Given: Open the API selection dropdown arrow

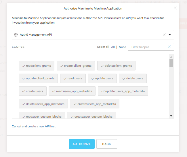Looking at the screenshot, I should (170, 35).
